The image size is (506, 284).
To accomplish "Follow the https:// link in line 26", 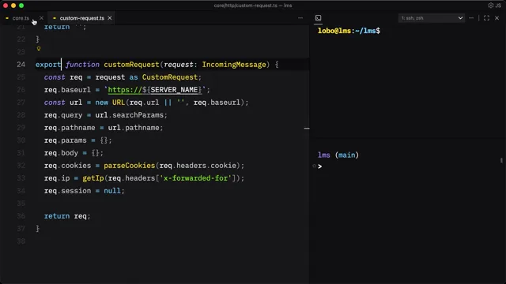I will (x=125, y=90).
